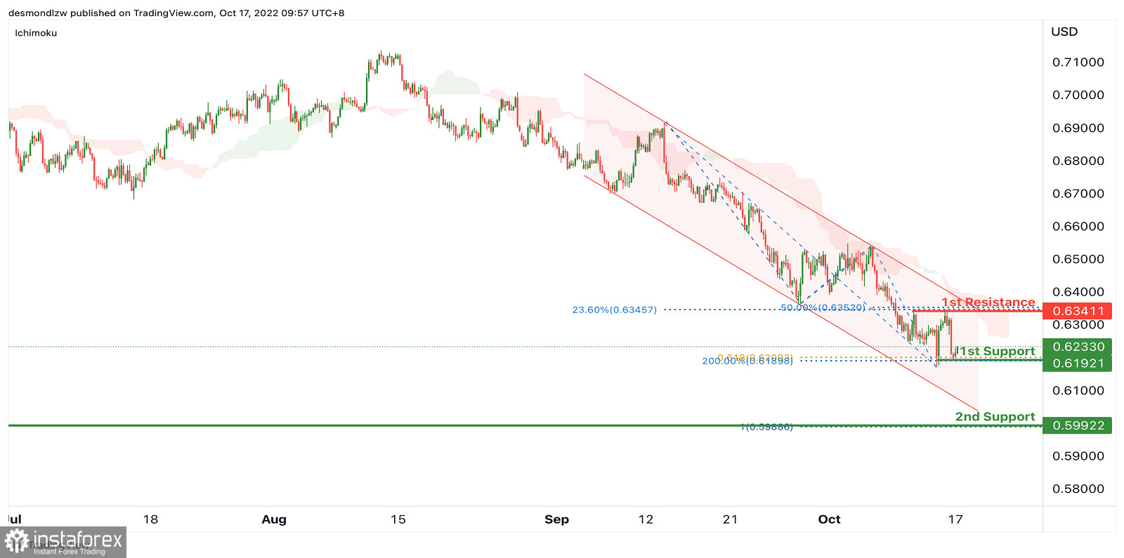Click the 0.71000 price axis label
Screen dimensions: 1124x558
pos(1078,62)
